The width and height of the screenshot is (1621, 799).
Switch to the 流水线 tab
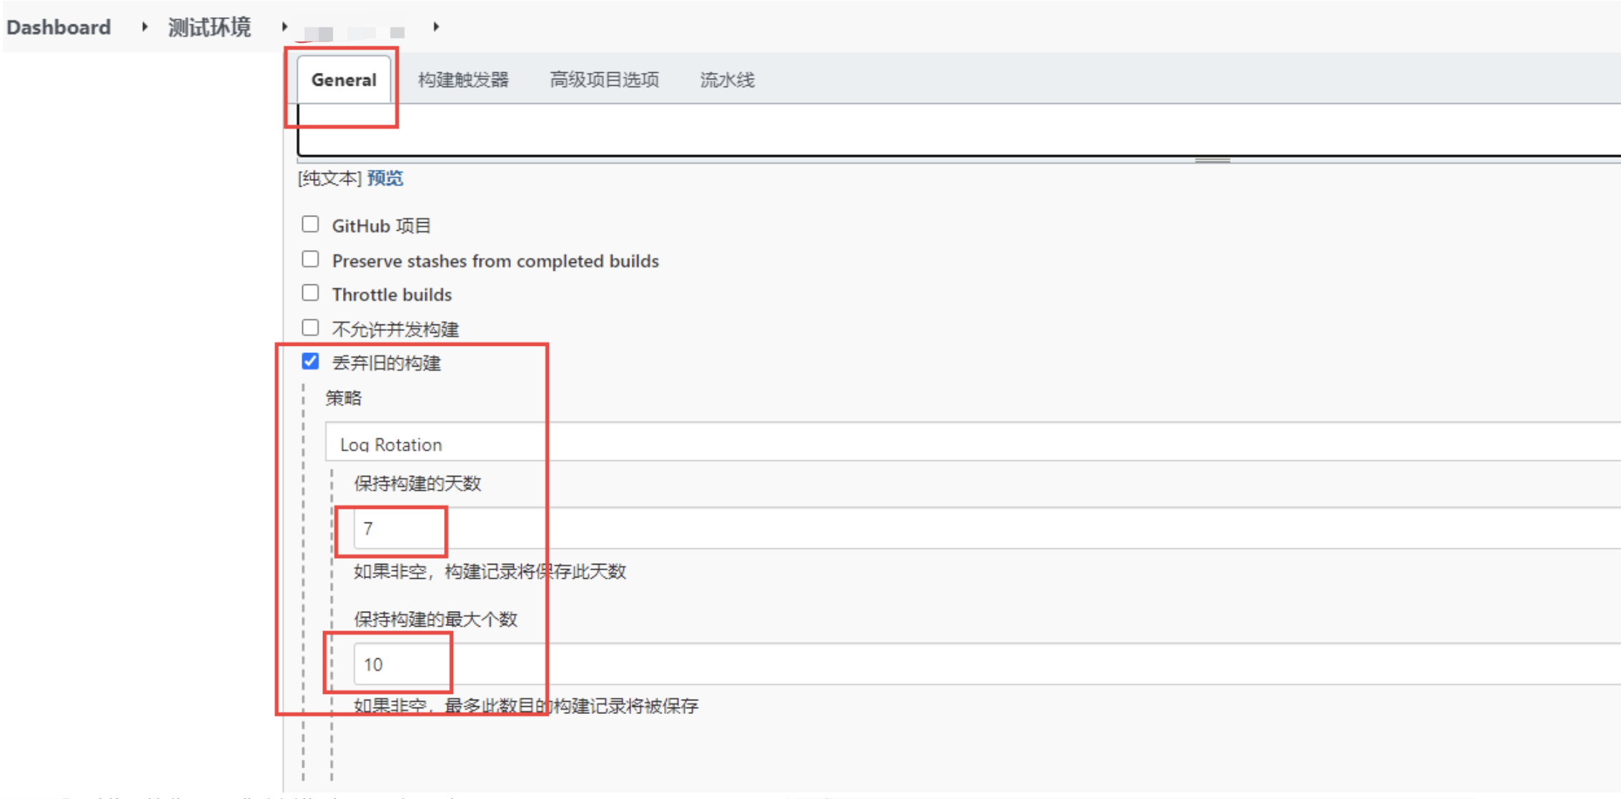[x=727, y=79]
